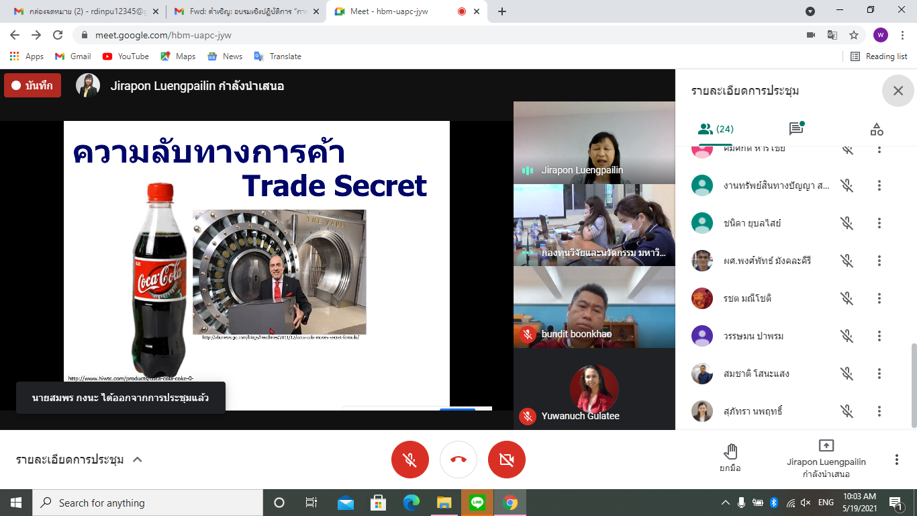Click muted mic icon for รชต มณีโชติ
This screenshot has width=917, height=516.
tap(847, 298)
